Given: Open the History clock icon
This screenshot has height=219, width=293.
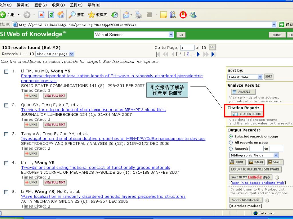Looking at the screenshot, I should tap(115, 15).
